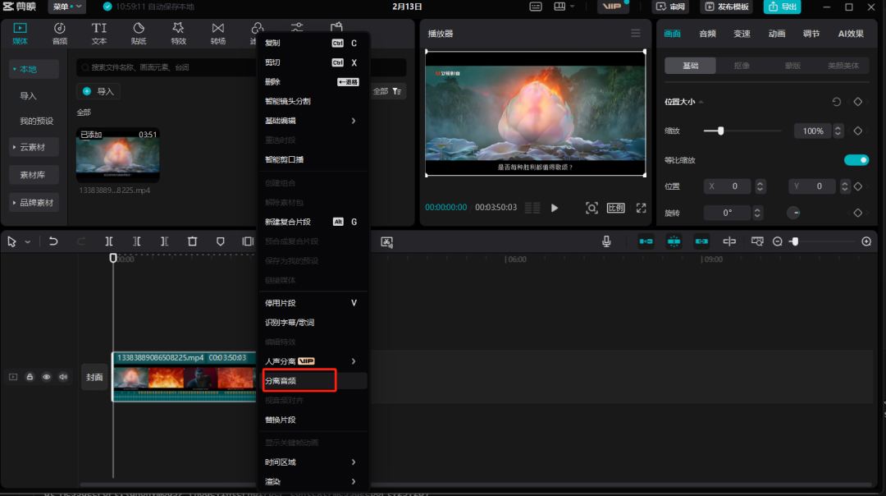Open the player hamburger menu
The width and height of the screenshot is (886, 496).
[x=636, y=34]
